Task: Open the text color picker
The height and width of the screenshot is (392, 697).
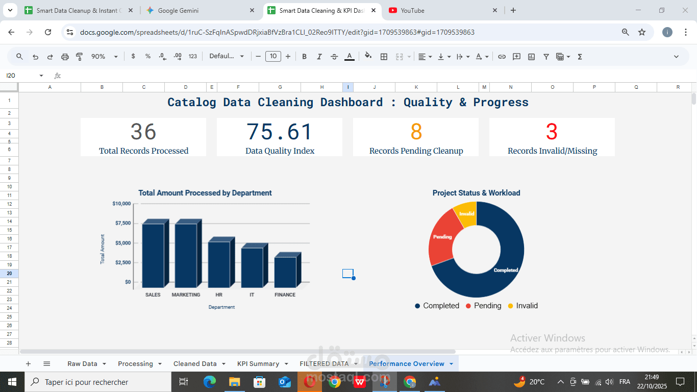Action: 350,57
